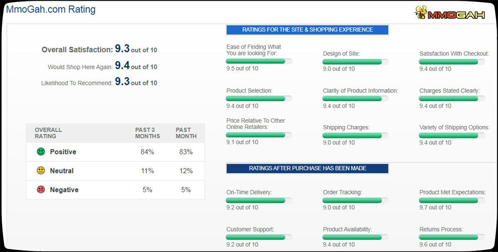Click the yellow Neutral face icon

(41, 171)
